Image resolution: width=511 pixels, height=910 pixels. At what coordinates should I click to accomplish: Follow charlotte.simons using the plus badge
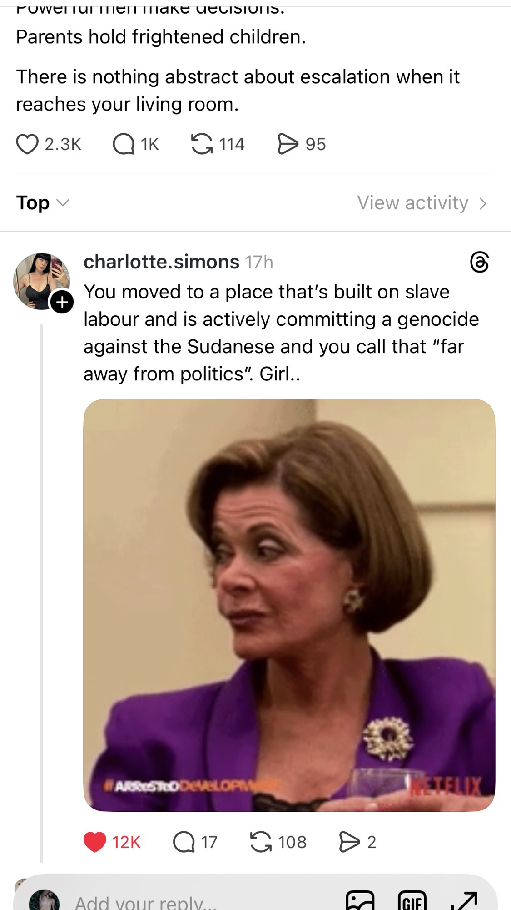[x=62, y=302]
